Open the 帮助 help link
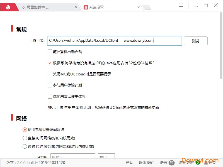This screenshot has width=223, height=167. point(130,163)
